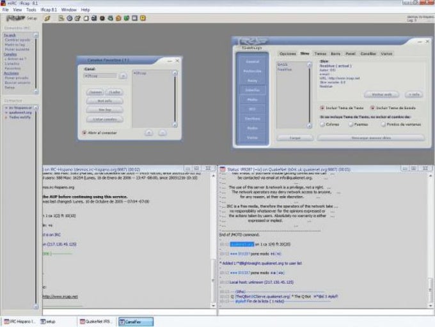Switch to Barra tab in Setup

tap(335, 54)
